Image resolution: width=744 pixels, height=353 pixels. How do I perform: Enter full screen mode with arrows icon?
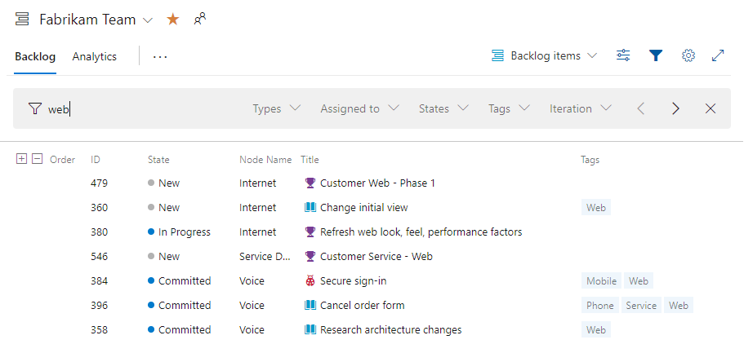(718, 55)
